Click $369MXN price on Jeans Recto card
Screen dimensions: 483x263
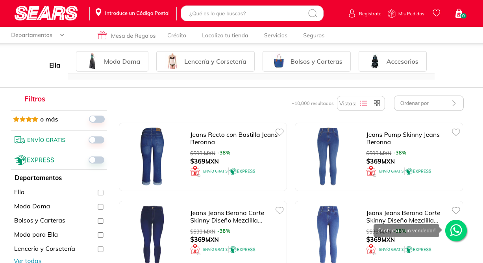204,161
